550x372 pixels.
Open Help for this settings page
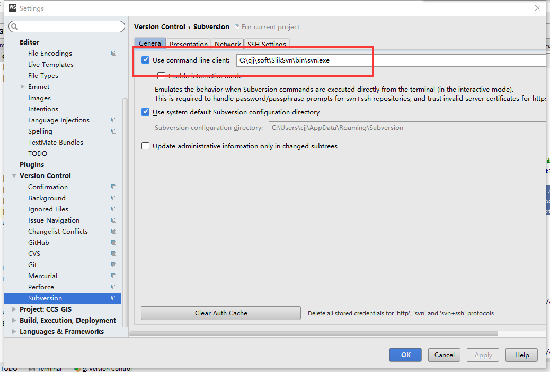click(x=522, y=355)
